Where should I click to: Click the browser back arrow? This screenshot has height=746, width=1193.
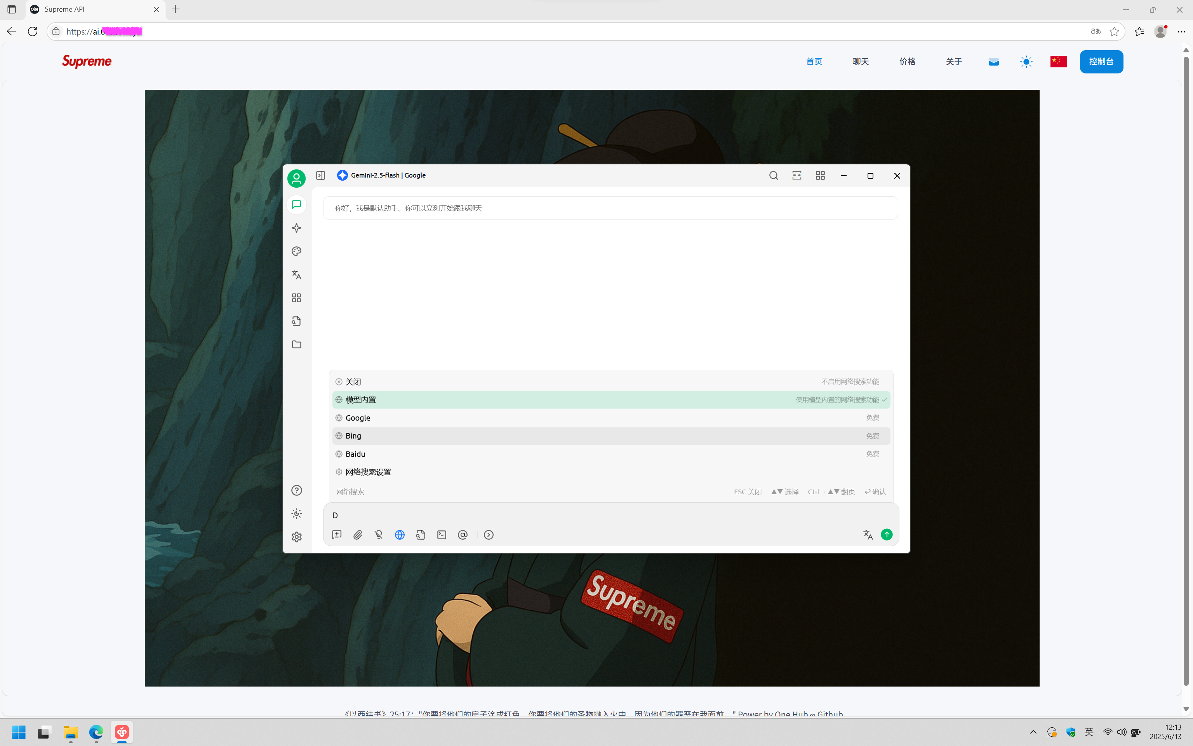tap(11, 31)
